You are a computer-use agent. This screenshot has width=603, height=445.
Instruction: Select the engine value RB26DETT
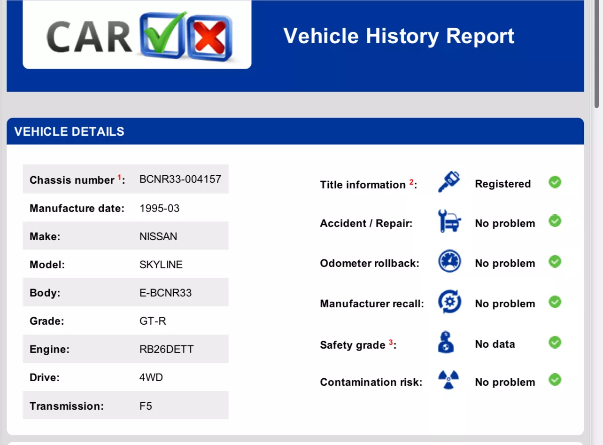[167, 349]
